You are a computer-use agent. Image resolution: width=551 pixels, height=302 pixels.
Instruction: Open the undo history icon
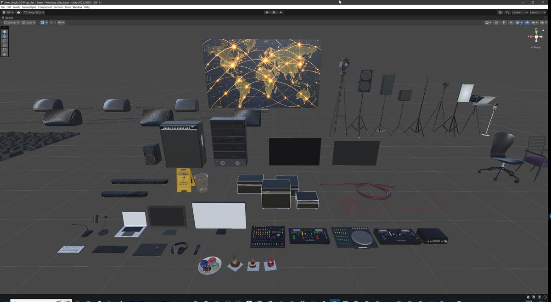[x=500, y=12]
